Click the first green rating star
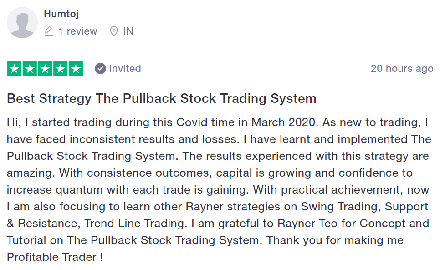The height and width of the screenshot is (270, 445). point(15,69)
